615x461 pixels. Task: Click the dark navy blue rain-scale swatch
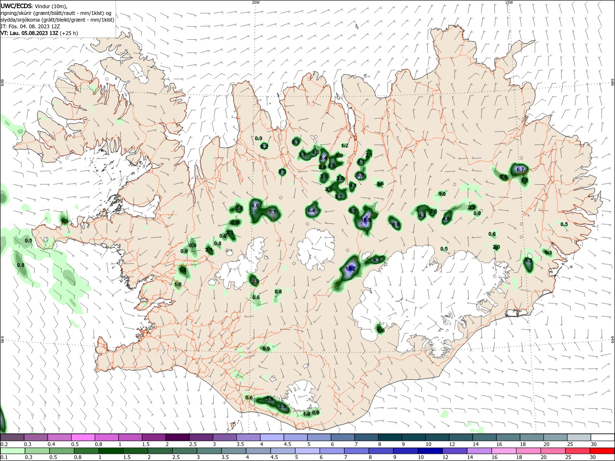(430, 451)
